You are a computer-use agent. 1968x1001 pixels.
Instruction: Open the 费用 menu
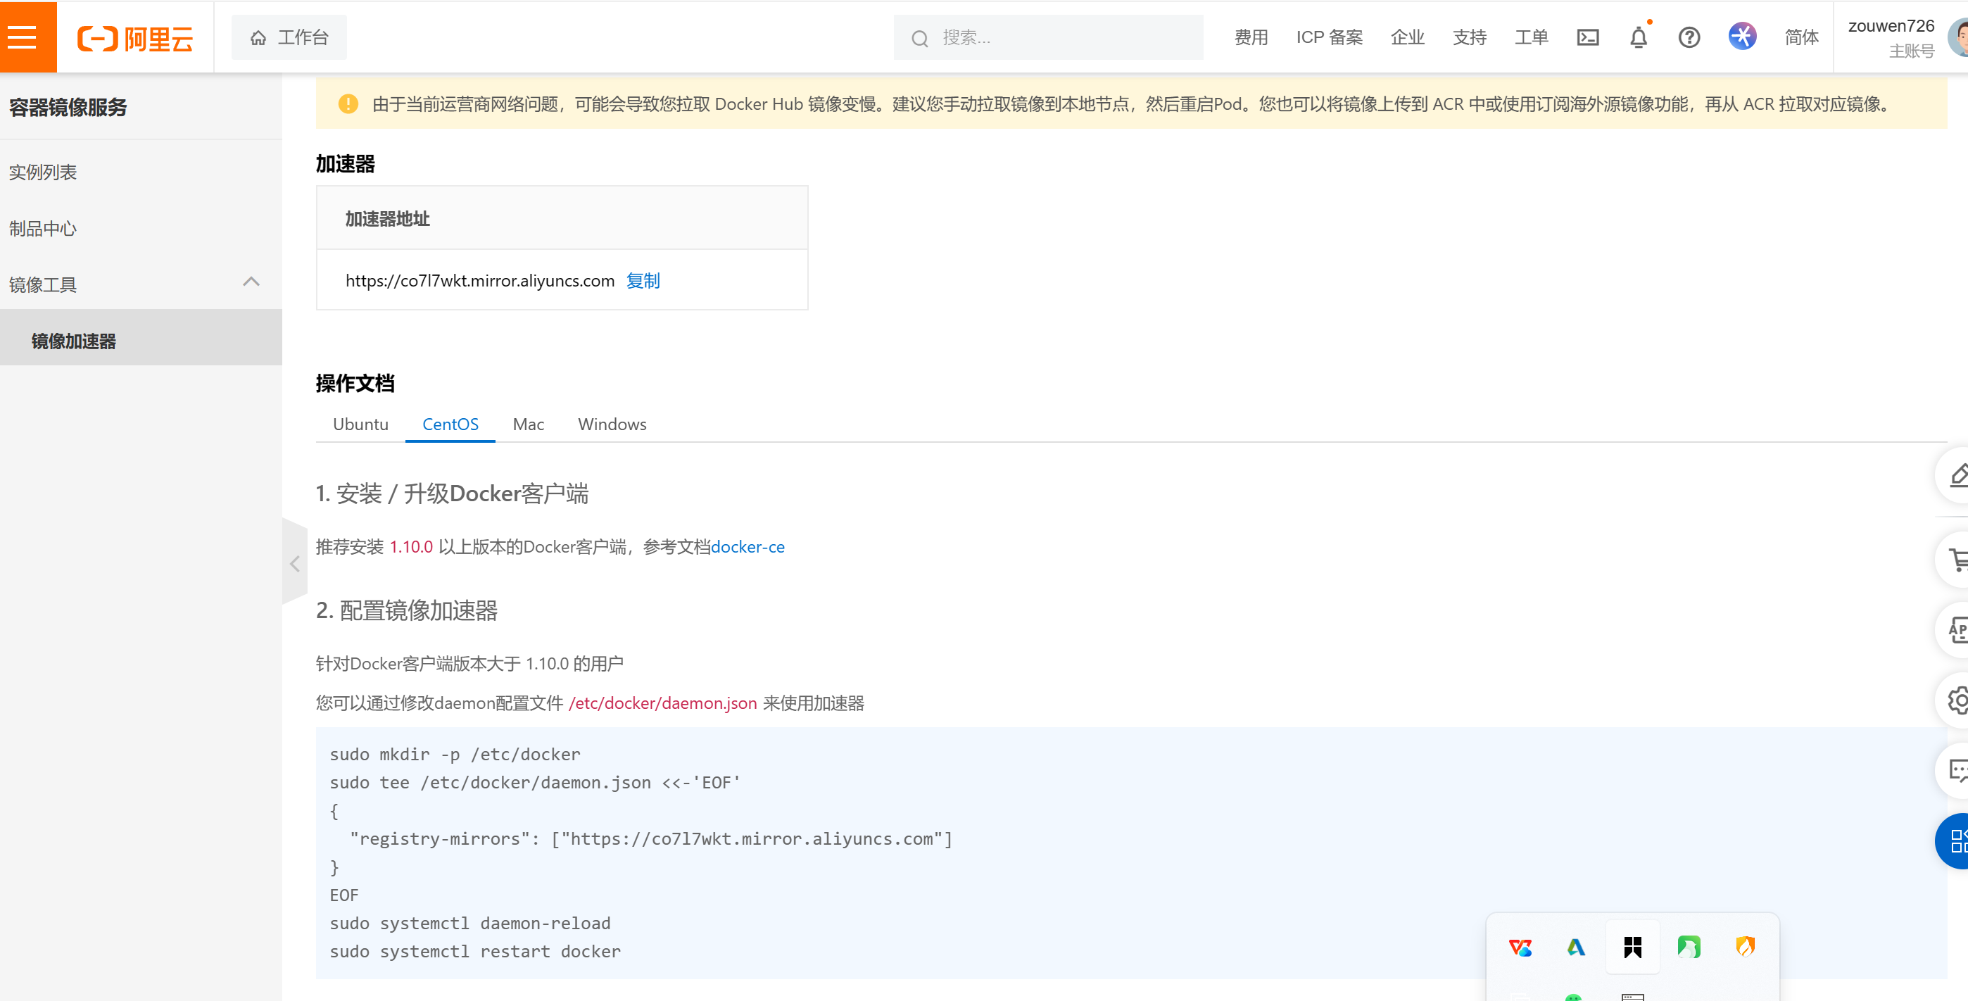[1251, 37]
